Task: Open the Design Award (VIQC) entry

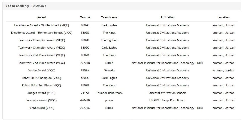Action: point(42,71)
